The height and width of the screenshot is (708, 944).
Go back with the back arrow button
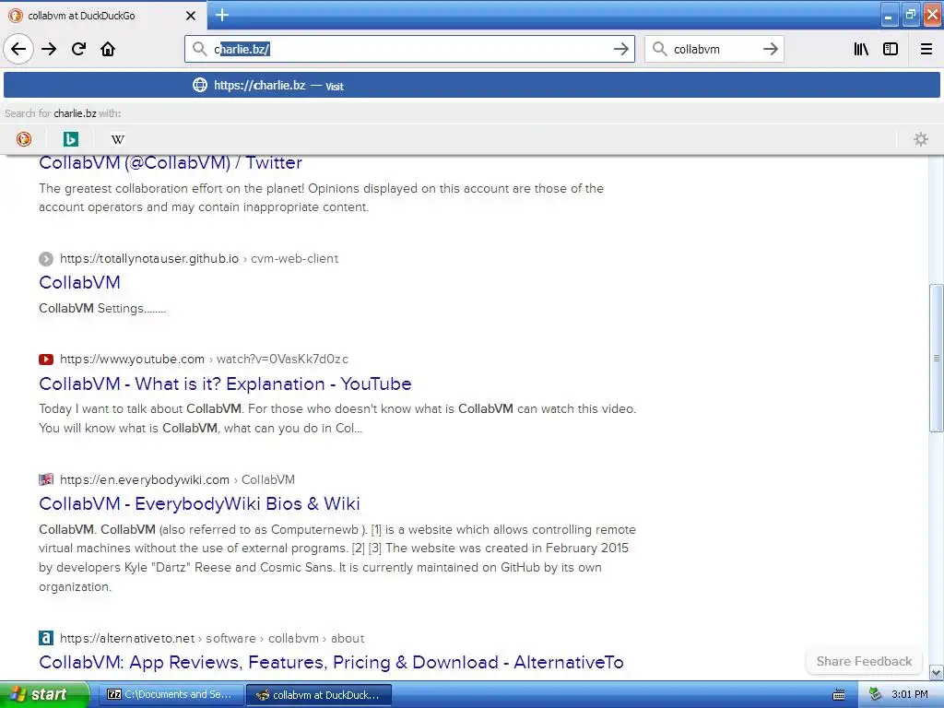(18, 49)
